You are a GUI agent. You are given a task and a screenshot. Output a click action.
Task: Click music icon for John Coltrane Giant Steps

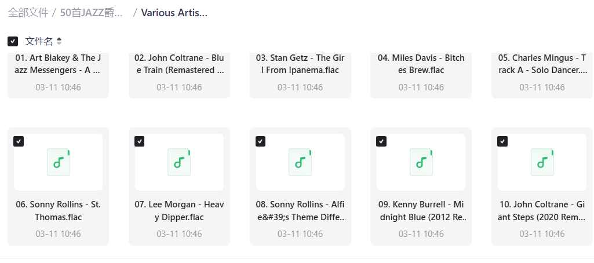(x=542, y=162)
